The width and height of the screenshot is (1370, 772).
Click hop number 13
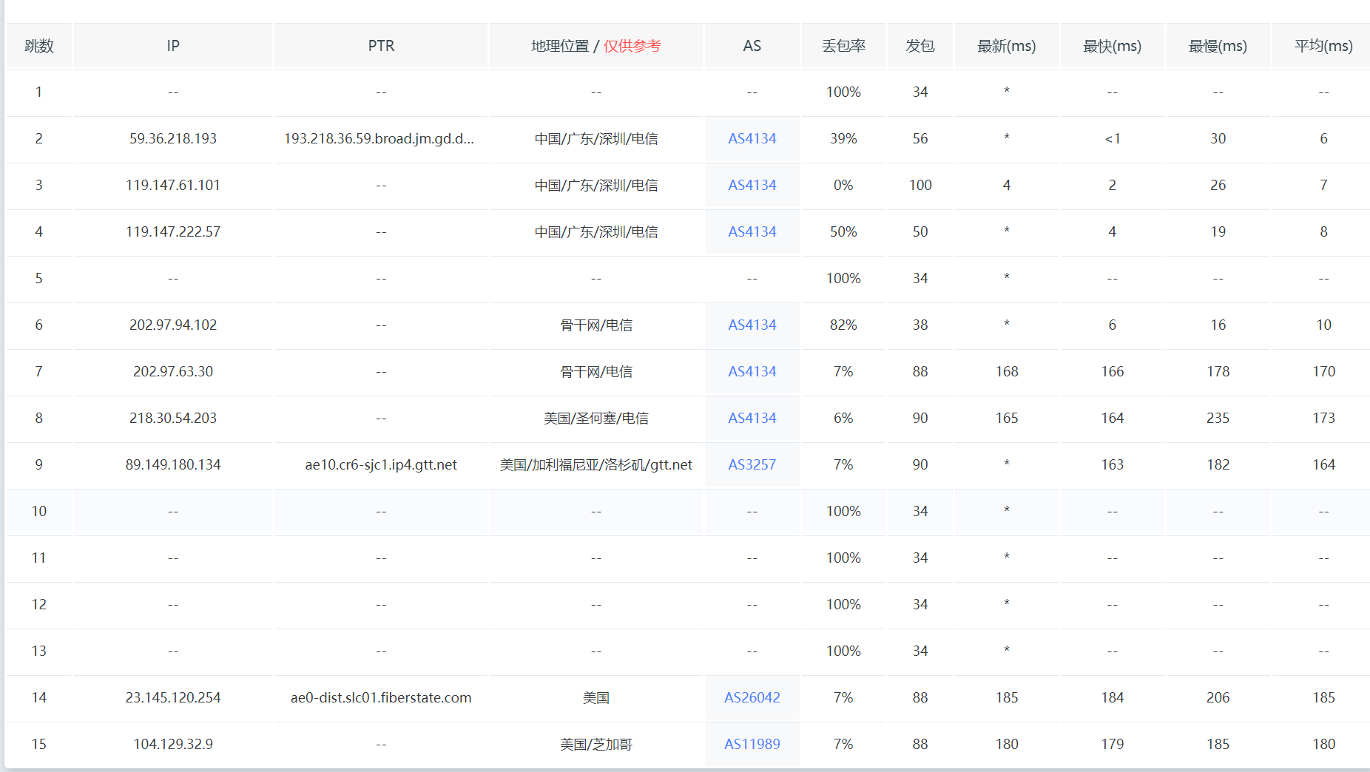point(39,651)
